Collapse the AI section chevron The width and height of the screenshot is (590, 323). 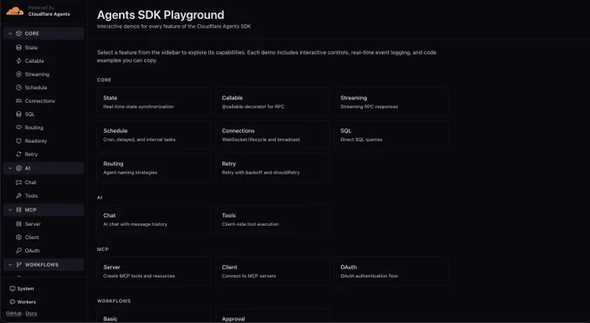tap(10, 168)
